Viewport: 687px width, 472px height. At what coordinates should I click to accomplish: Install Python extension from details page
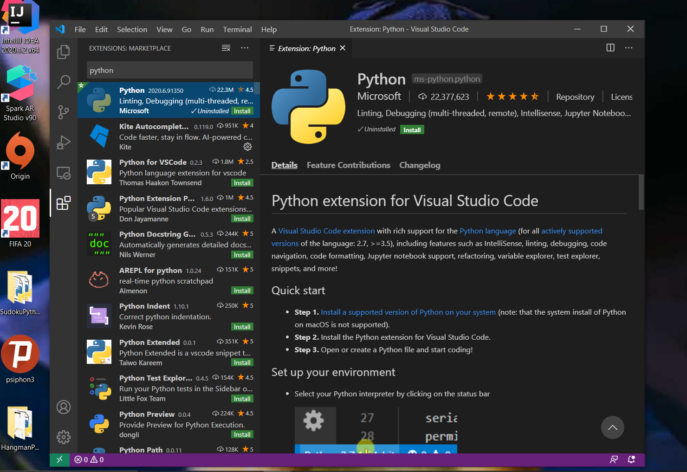[x=412, y=130]
